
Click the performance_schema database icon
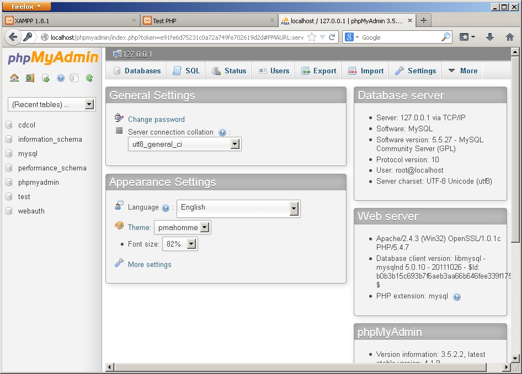[x=9, y=168]
